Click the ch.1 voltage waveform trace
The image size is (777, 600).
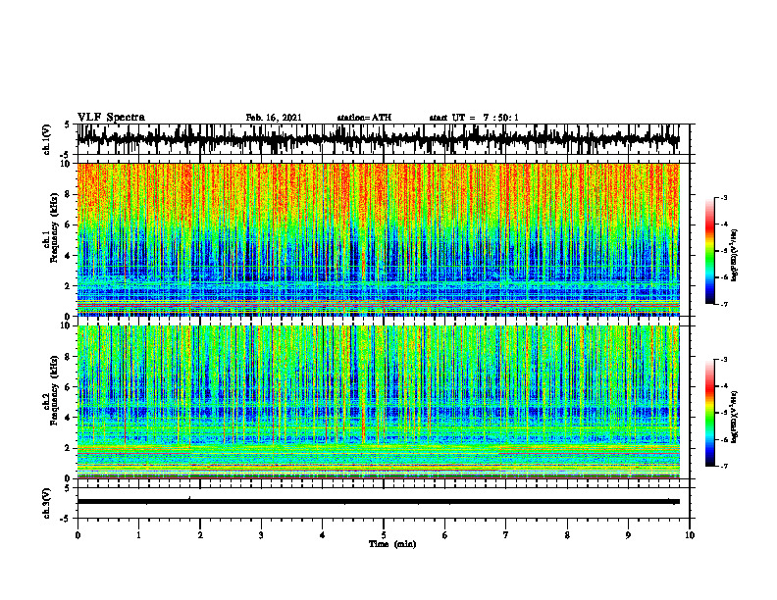tap(378, 139)
